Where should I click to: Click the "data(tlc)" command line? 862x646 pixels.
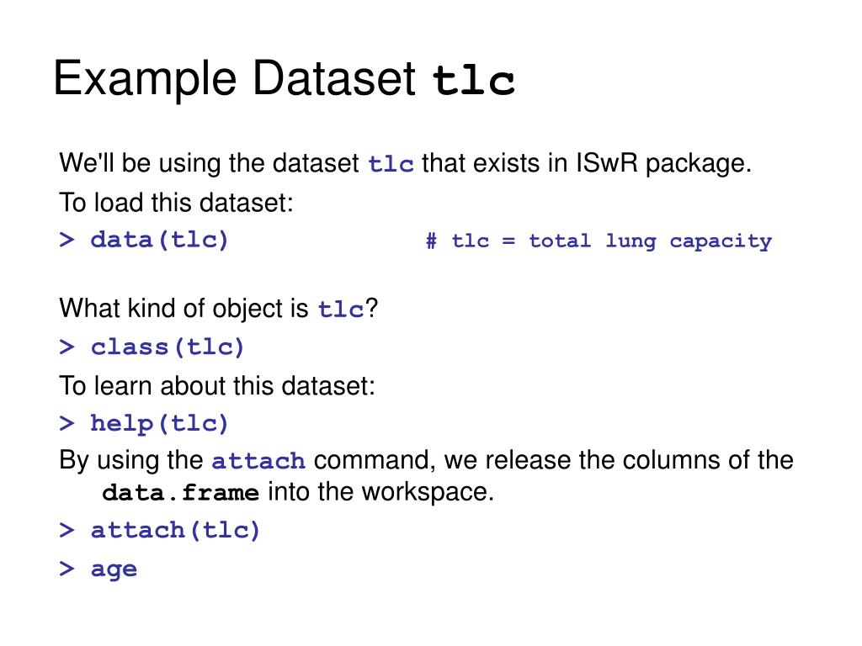[x=143, y=240]
